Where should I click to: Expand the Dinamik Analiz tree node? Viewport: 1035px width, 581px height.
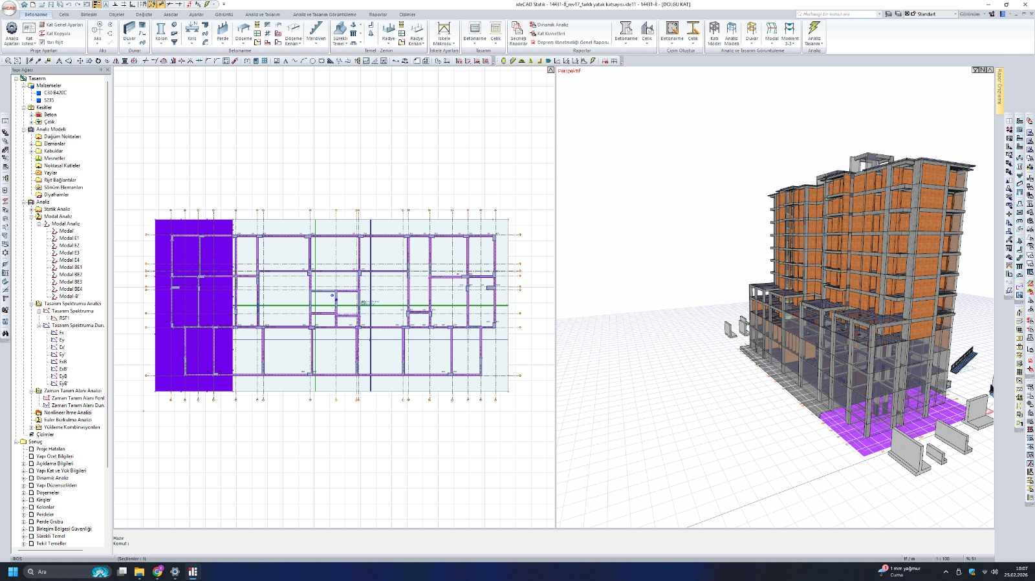pyautogui.click(x=24, y=478)
